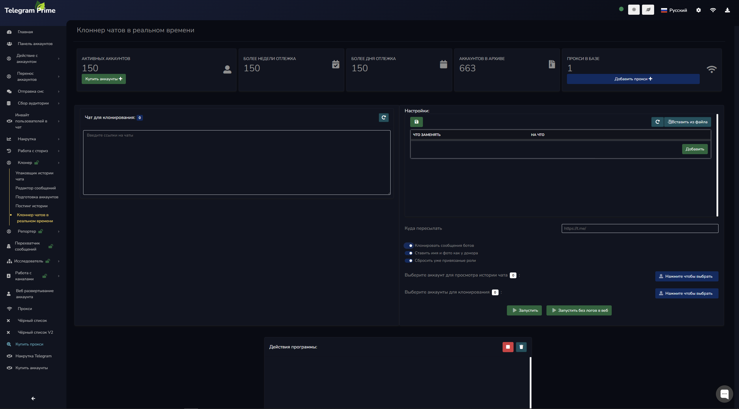Click Вставить из файла button
The width and height of the screenshot is (739, 409).
coord(687,122)
